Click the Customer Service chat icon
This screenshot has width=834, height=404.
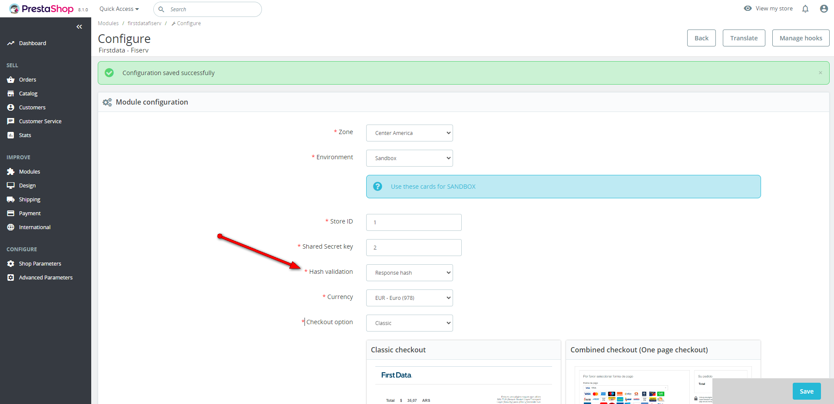tap(11, 122)
